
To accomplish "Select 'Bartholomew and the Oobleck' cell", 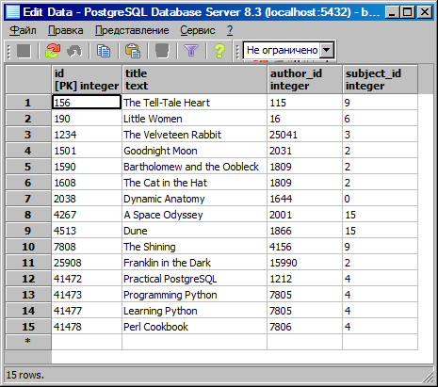I will point(195,167).
